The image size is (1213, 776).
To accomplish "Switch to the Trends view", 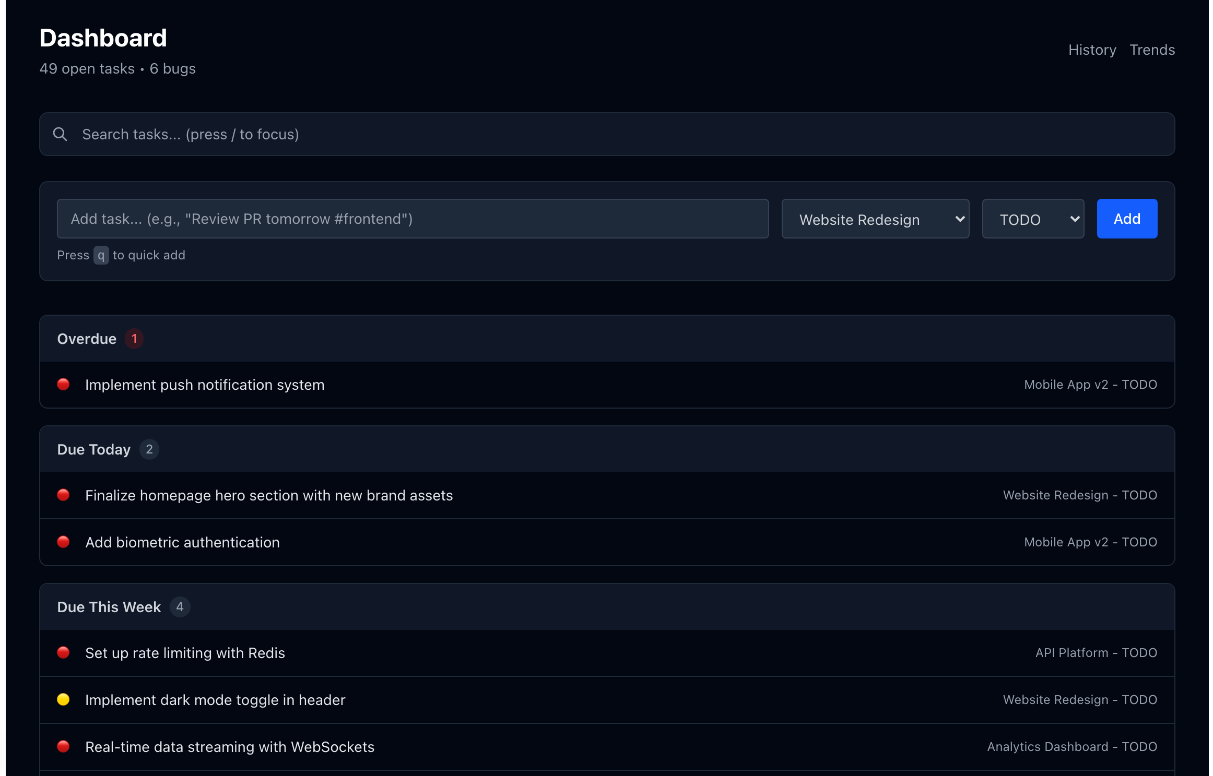I will [x=1152, y=50].
